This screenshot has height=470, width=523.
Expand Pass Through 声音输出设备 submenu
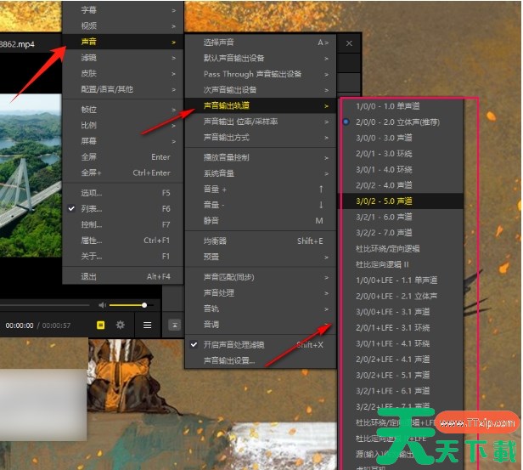[x=260, y=74]
